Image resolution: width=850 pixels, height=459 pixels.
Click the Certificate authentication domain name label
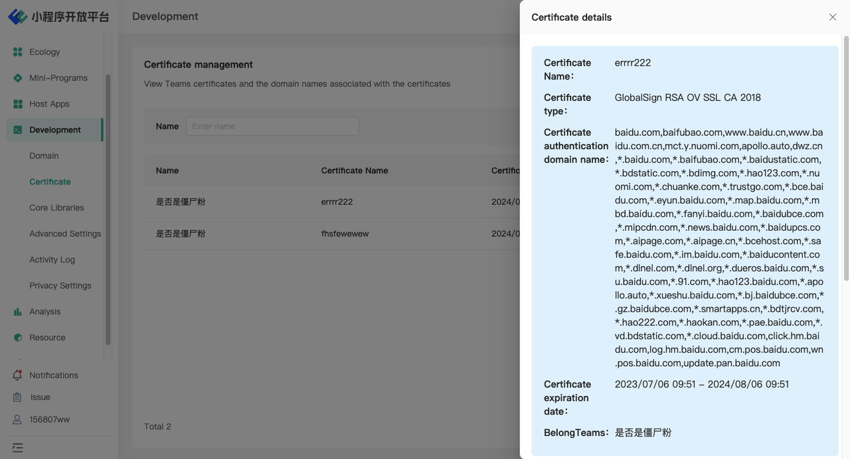[x=576, y=146]
